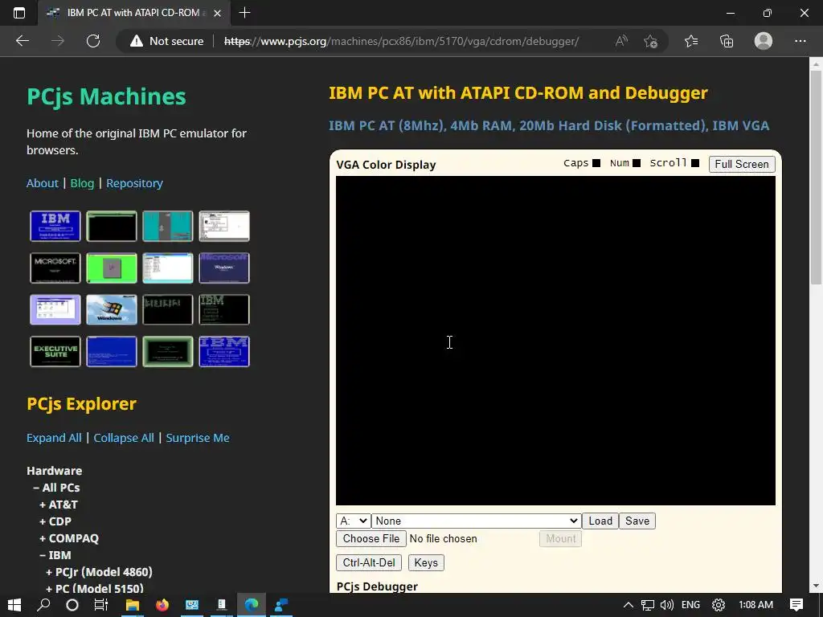Click the Keys button
This screenshot has height=617, width=823.
point(426,562)
